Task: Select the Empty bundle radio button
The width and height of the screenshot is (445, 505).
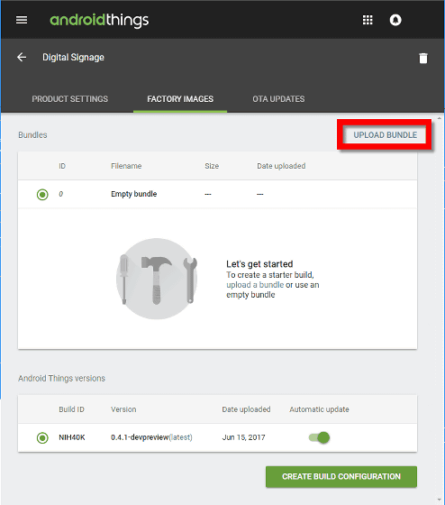Action: [x=42, y=195]
